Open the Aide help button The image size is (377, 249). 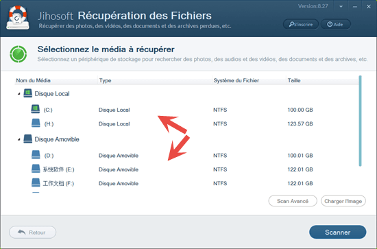coord(336,24)
